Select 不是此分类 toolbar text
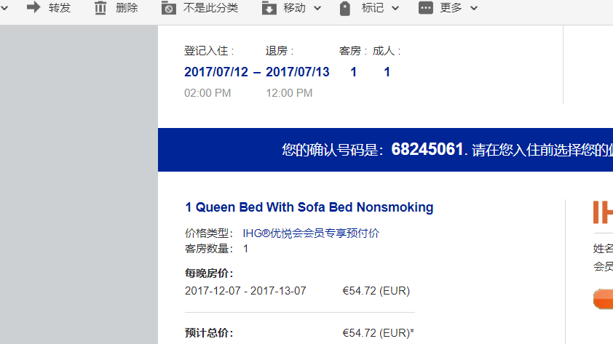This screenshot has width=613, height=344. point(210,8)
